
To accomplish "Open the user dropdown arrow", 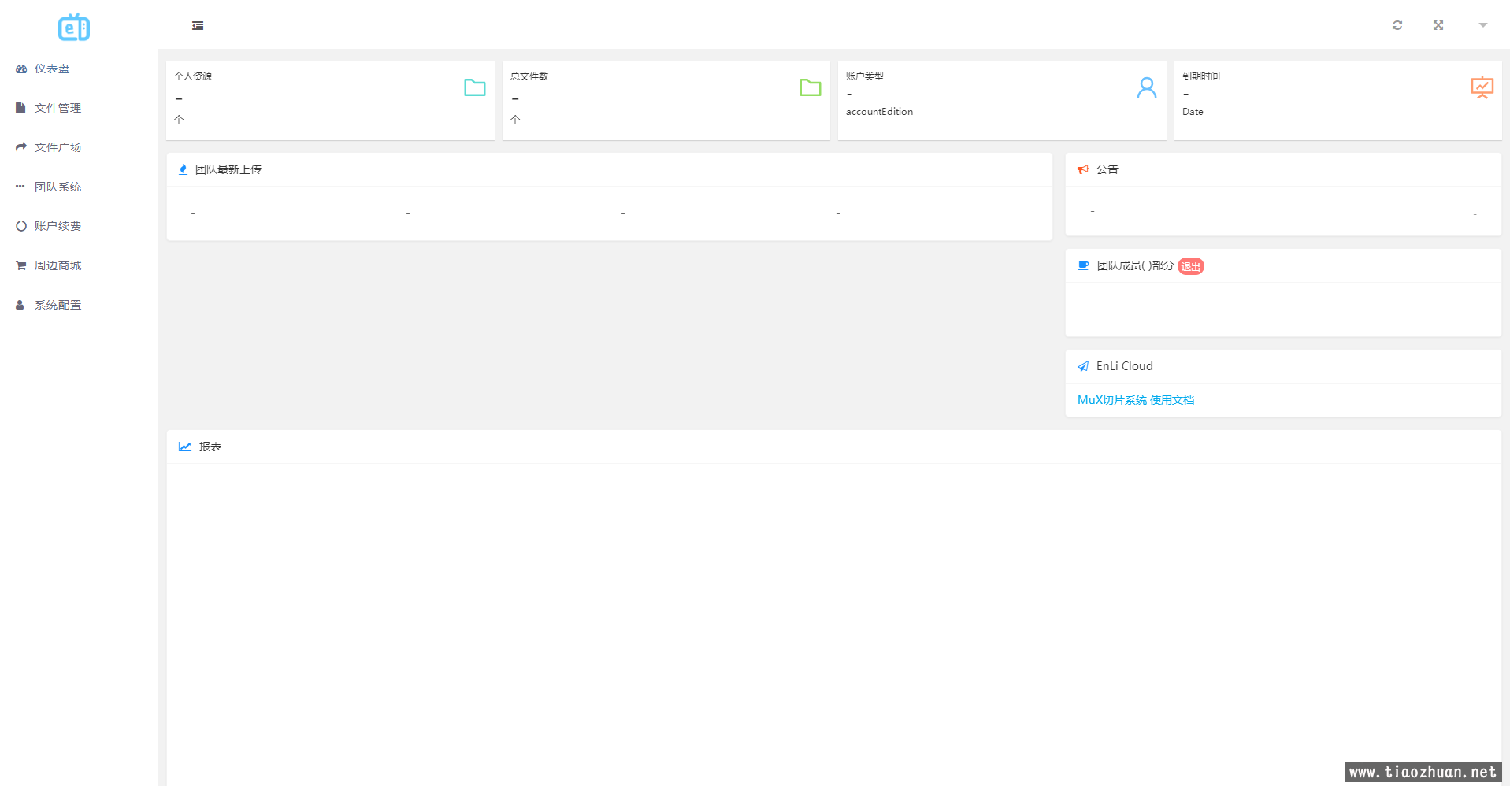I will pos(1482,25).
